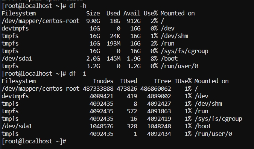254x149 pixels.
Task: Click the 'IFree' column header
Action: (163, 81)
